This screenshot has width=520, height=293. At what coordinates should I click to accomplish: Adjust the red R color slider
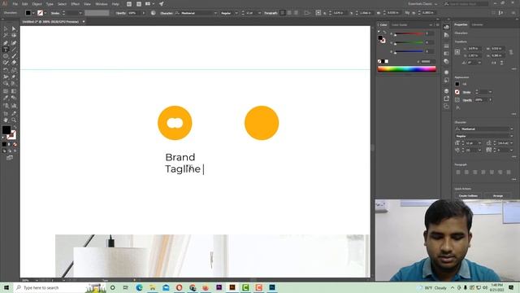tap(409, 33)
